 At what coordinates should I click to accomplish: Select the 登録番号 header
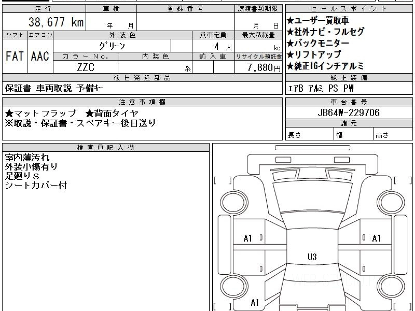[x=185, y=9]
